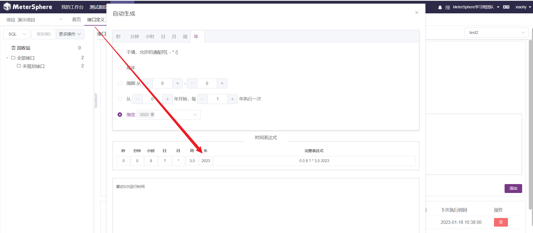Click the 每 year interval input
The image size is (533, 233).
218,99
